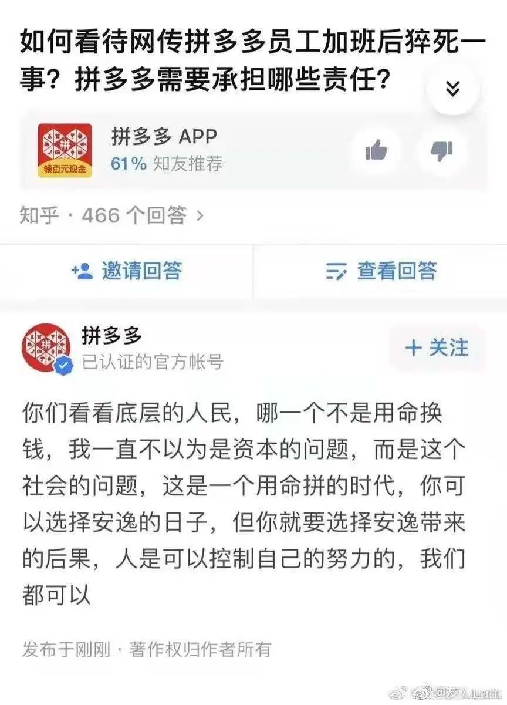Tap the thumbs-up icon for 拼多多 APP
The width and height of the screenshot is (507, 705).
(377, 151)
